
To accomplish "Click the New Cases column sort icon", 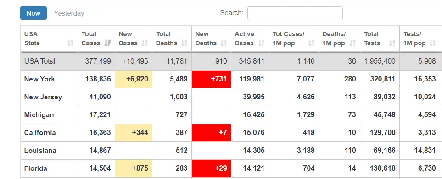I will (x=145, y=43).
